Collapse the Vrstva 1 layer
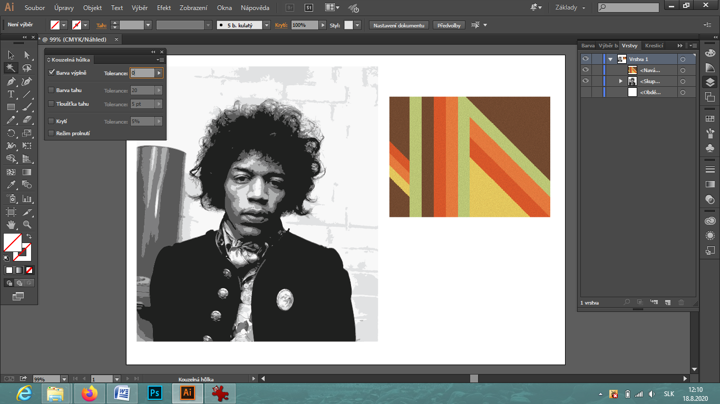Image resolution: width=720 pixels, height=404 pixels. coord(611,58)
